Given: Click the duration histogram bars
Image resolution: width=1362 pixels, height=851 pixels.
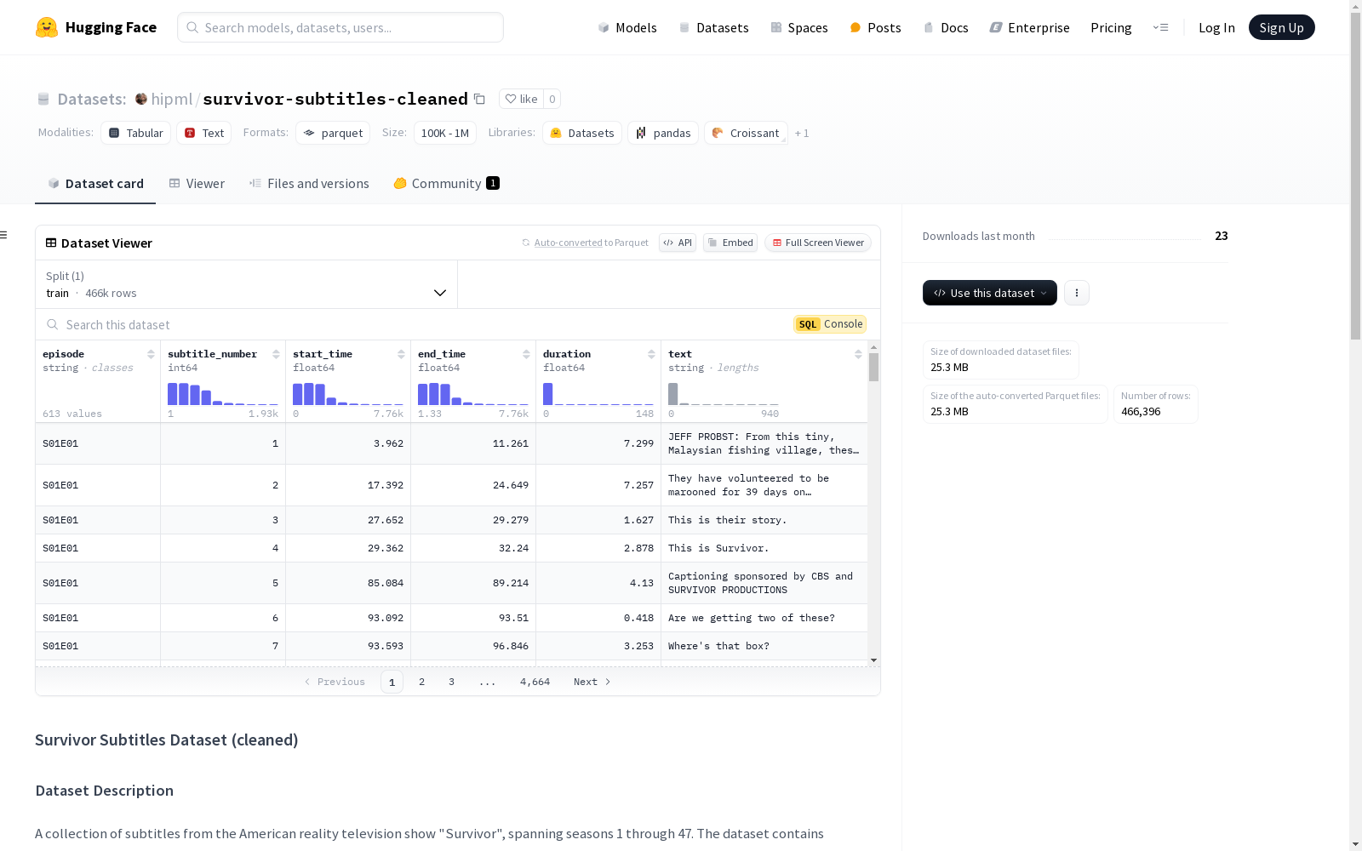Looking at the screenshot, I should [x=598, y=394].
